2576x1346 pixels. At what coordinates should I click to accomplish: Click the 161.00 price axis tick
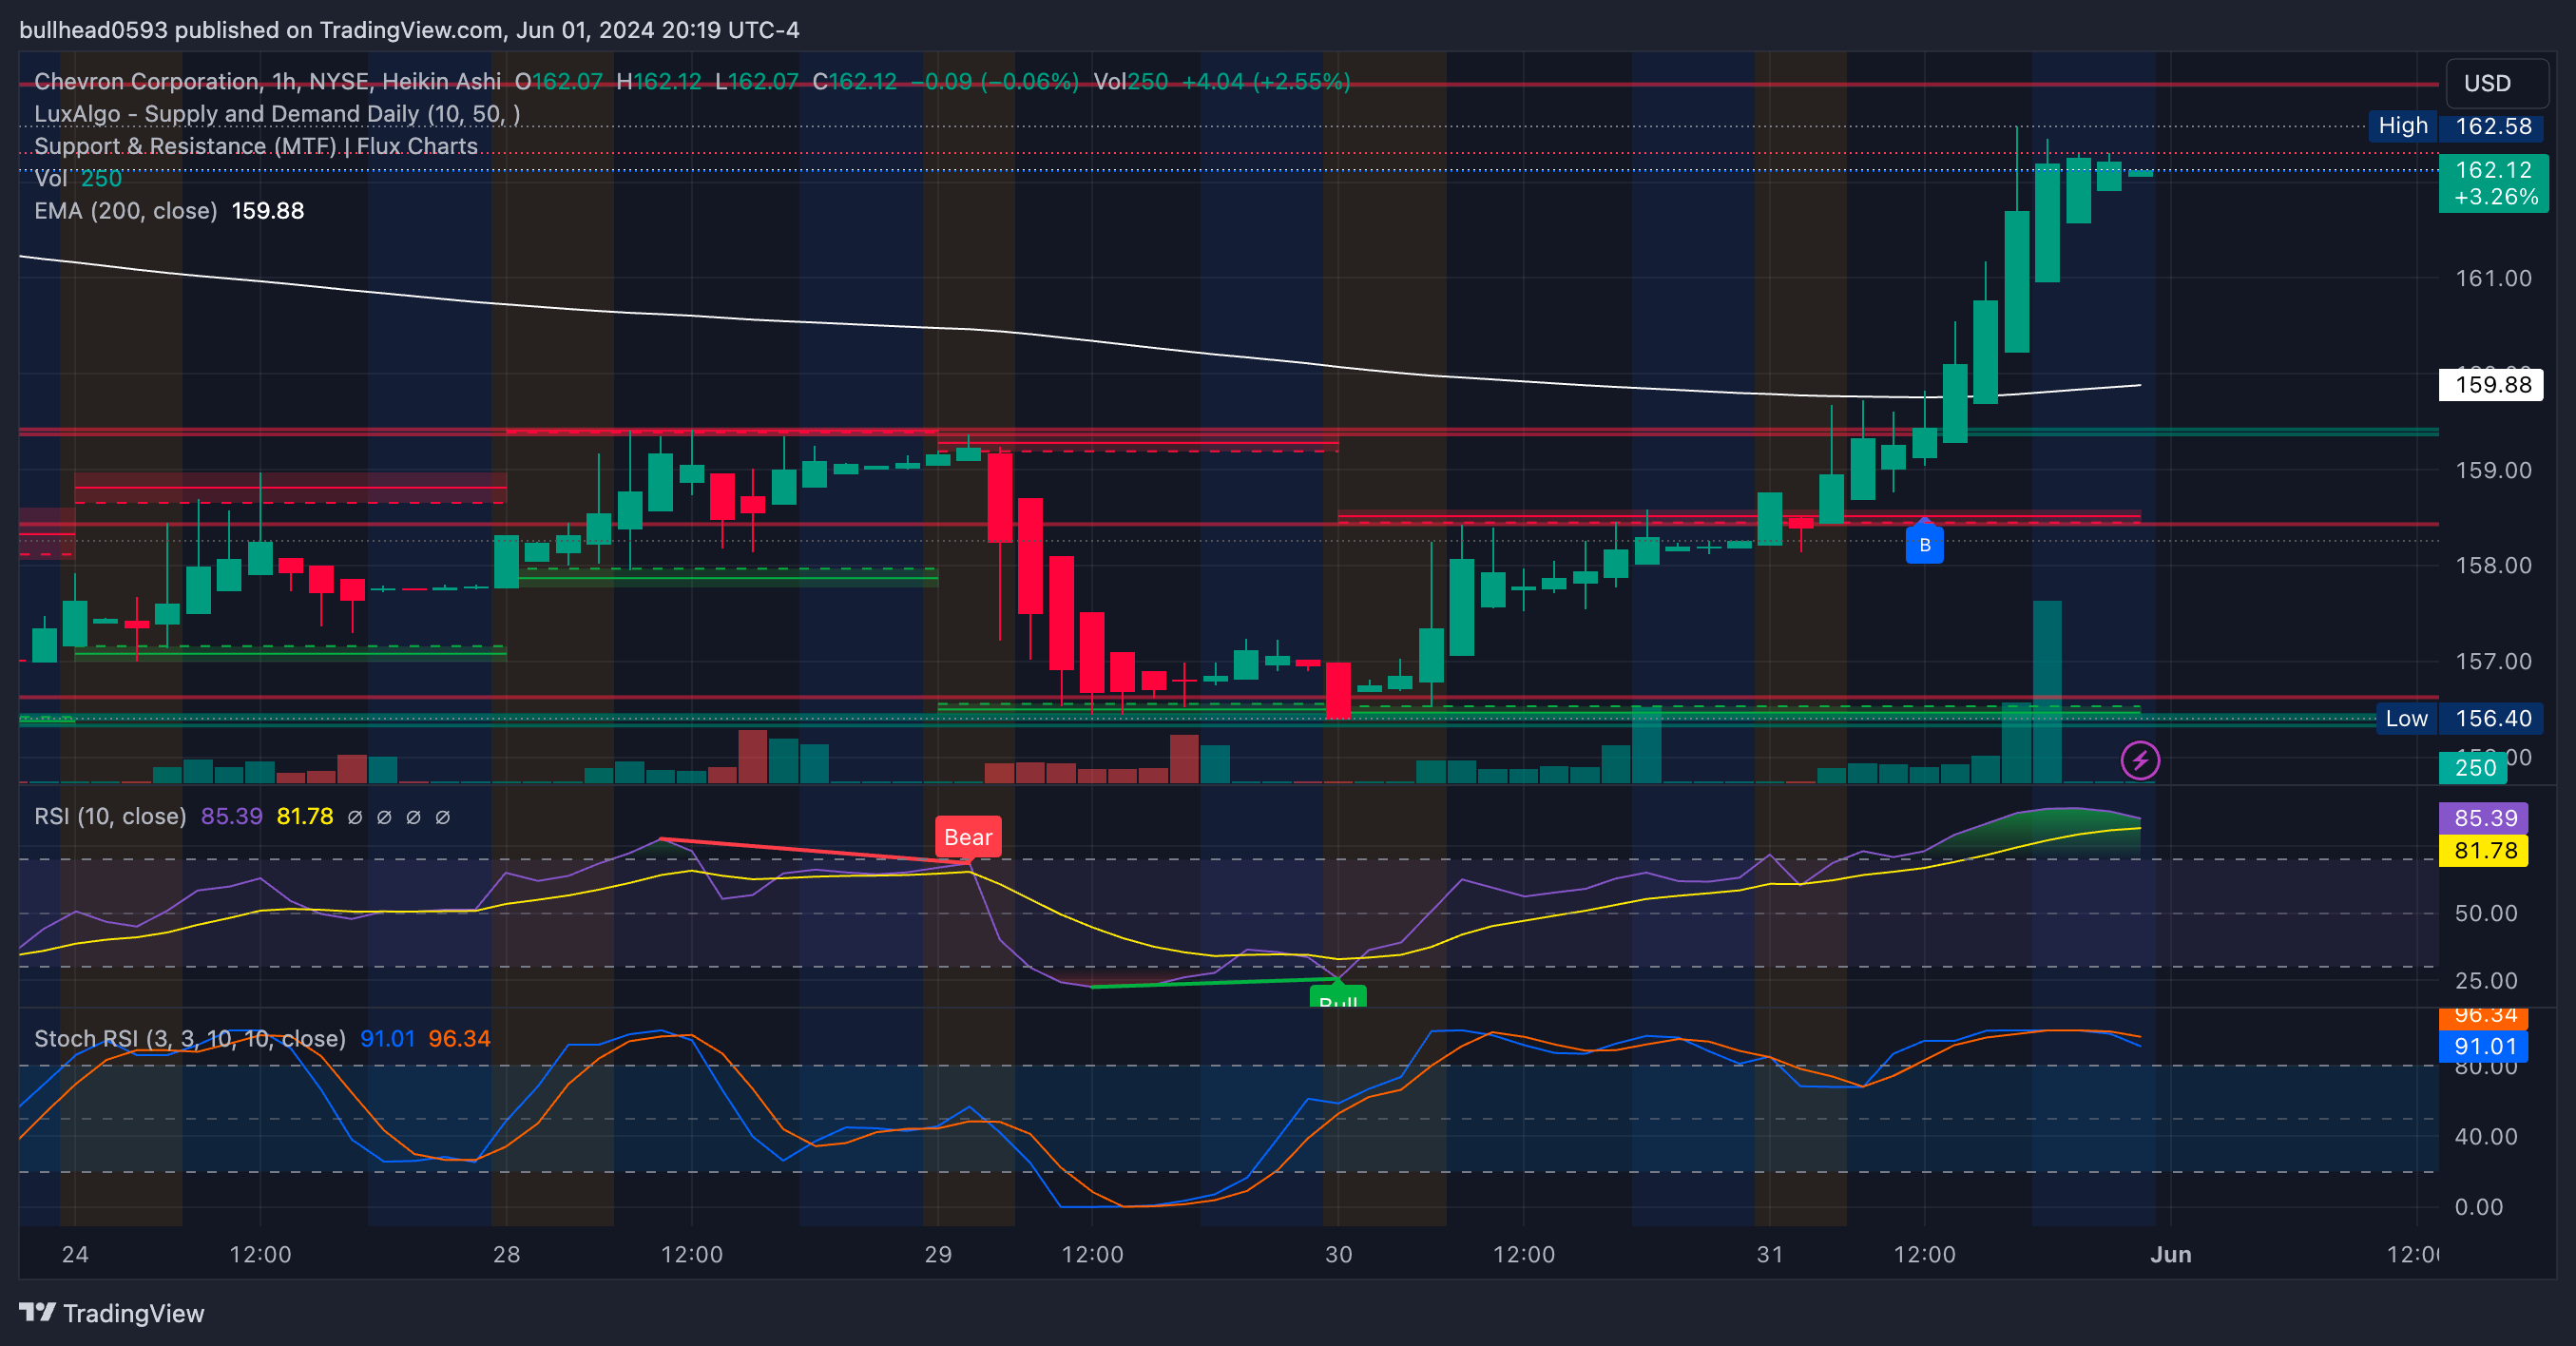pos(2493,278)
